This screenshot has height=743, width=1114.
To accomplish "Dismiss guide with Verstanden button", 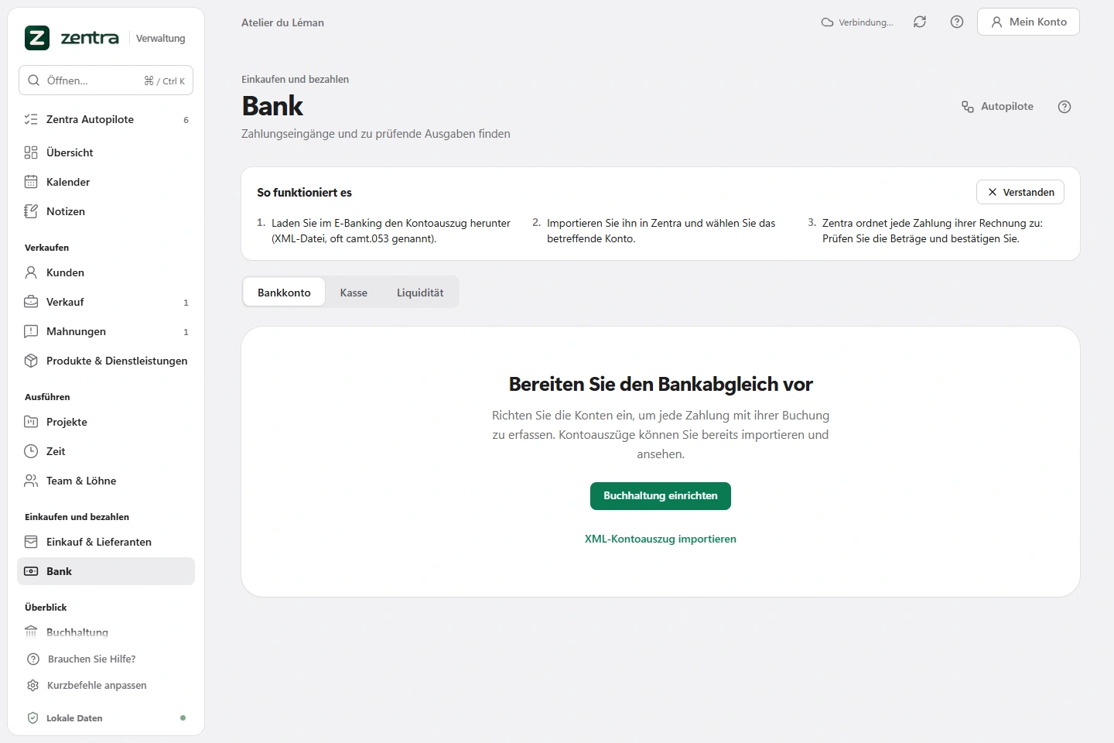I will click(1020, 192).
